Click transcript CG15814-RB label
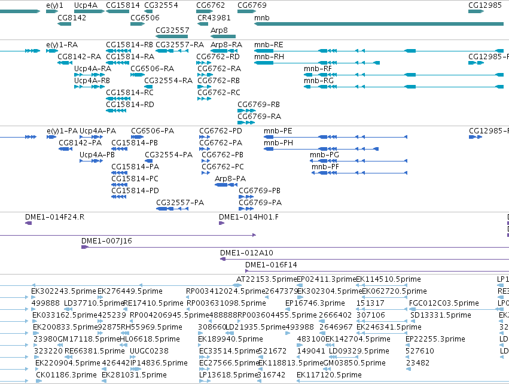This screenshot has height=384, width=509. point(130,44)
